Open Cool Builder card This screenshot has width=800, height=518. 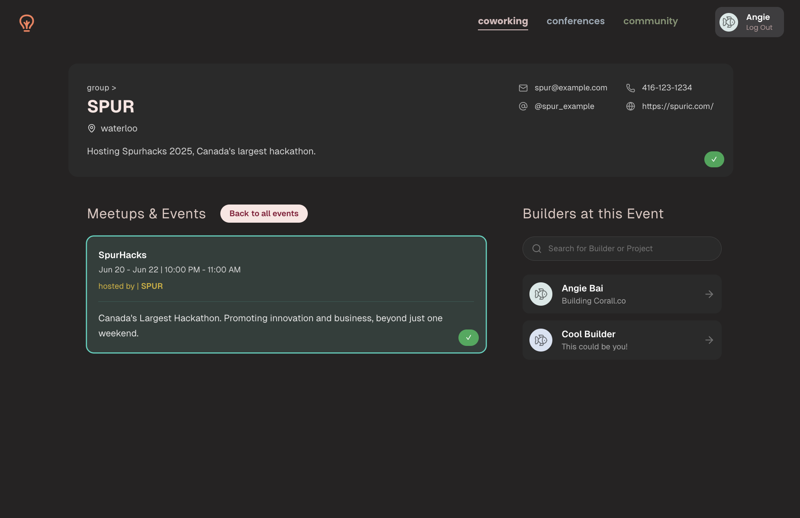(x=622, y=340)
